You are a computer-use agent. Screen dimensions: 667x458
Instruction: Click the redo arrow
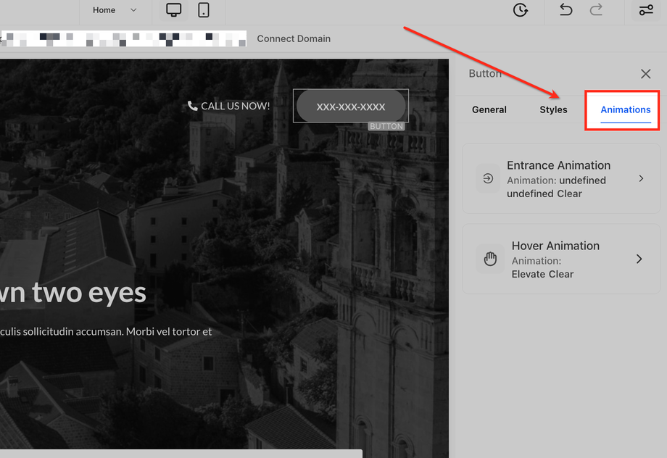596,10
